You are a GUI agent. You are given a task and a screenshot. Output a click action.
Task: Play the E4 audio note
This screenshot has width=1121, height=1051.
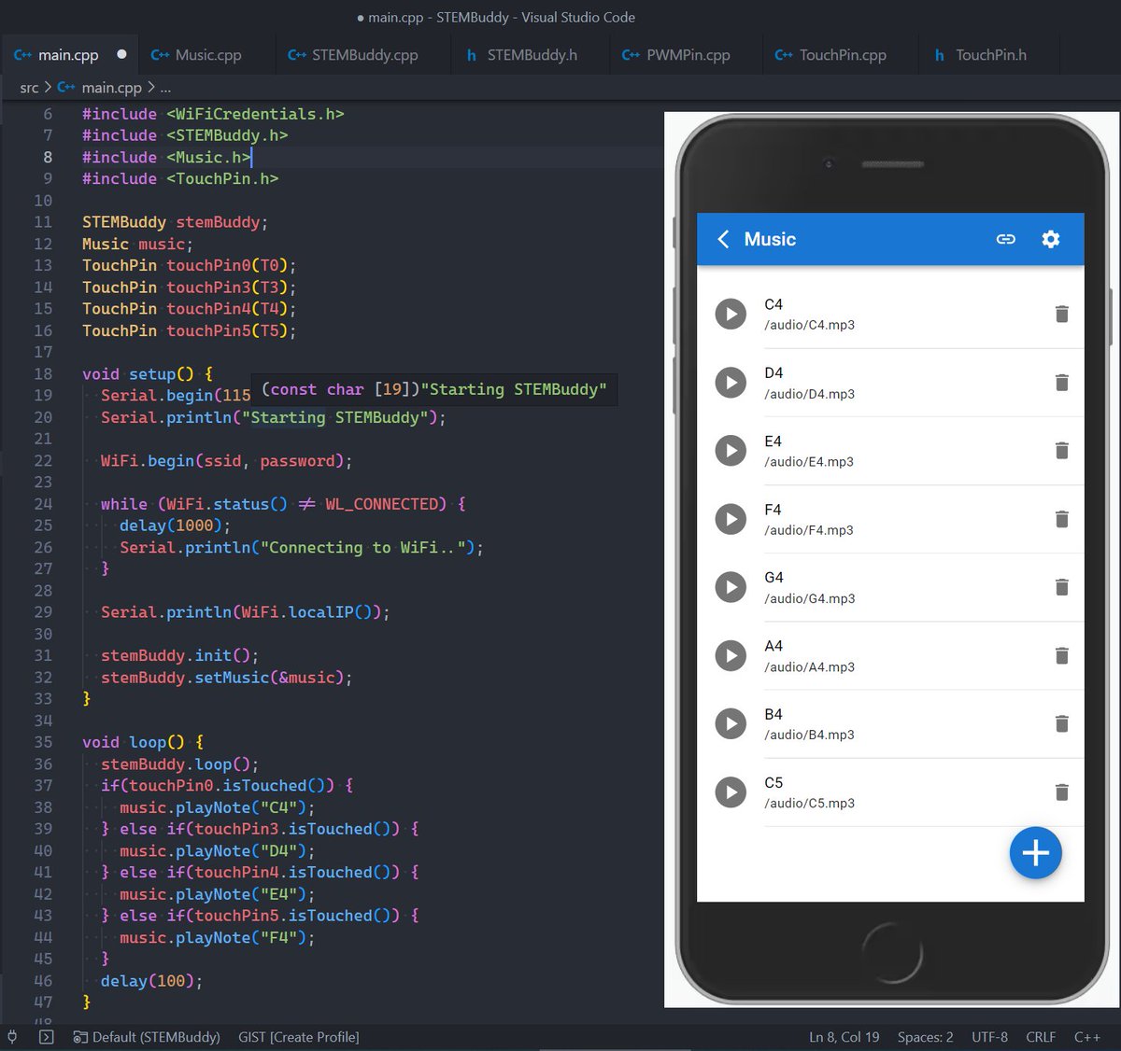(x=731, y=451)
